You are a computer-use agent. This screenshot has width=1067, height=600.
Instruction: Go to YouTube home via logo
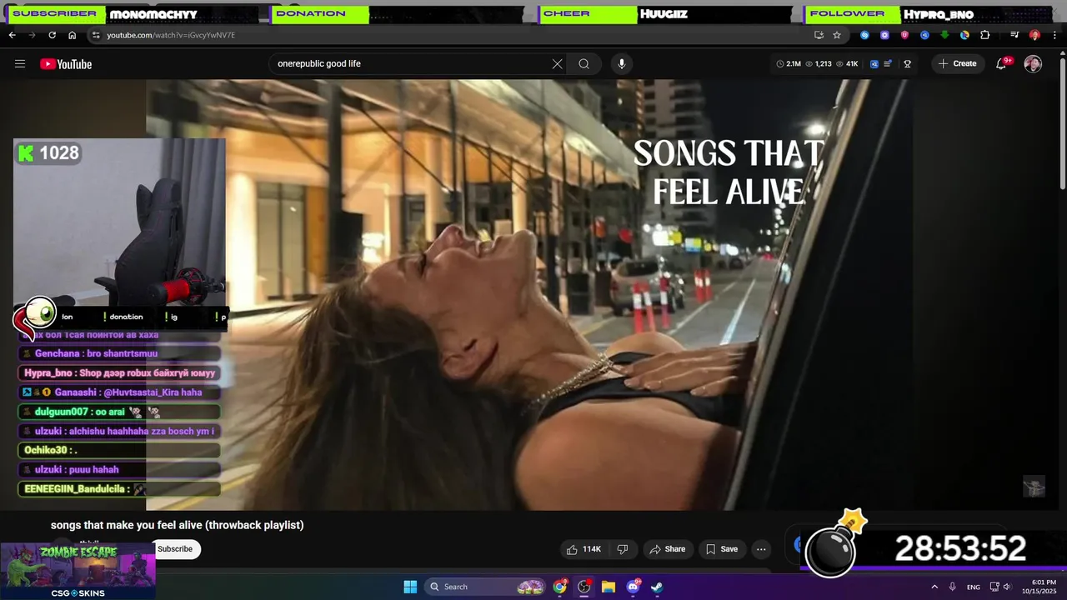(66, 64)
